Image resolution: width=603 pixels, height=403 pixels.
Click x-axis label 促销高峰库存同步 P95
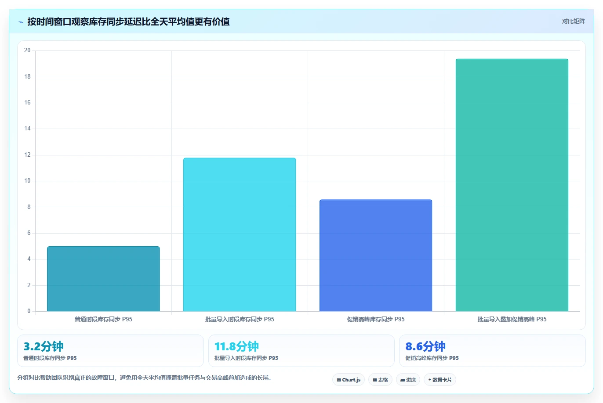point(376,319)
